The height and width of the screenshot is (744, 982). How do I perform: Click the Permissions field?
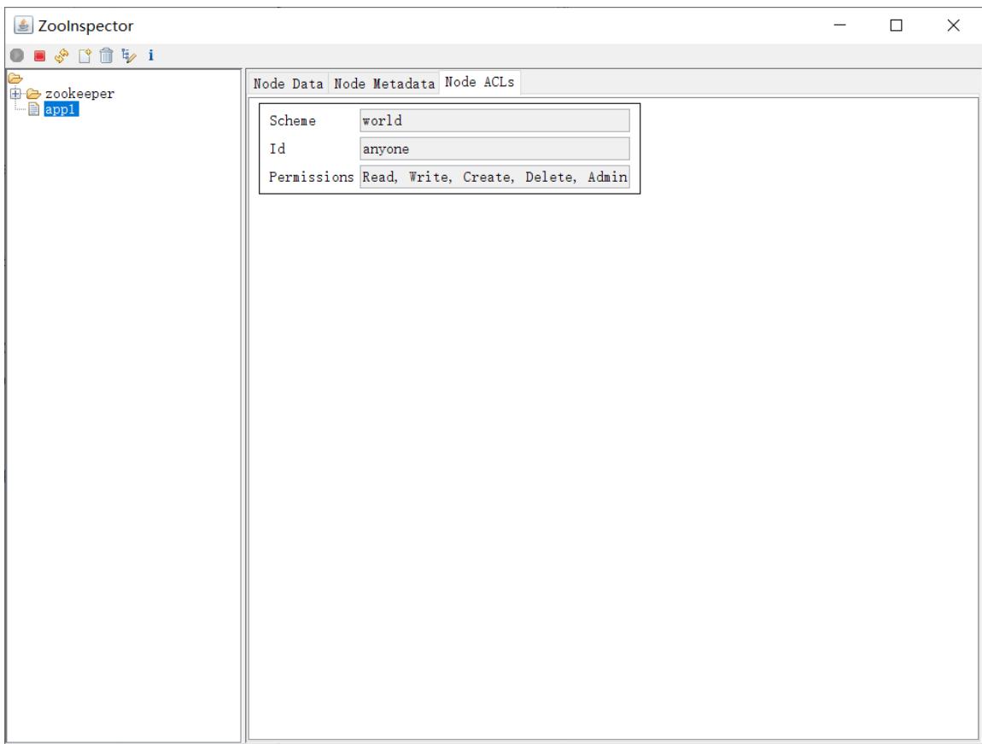[494, 177]
